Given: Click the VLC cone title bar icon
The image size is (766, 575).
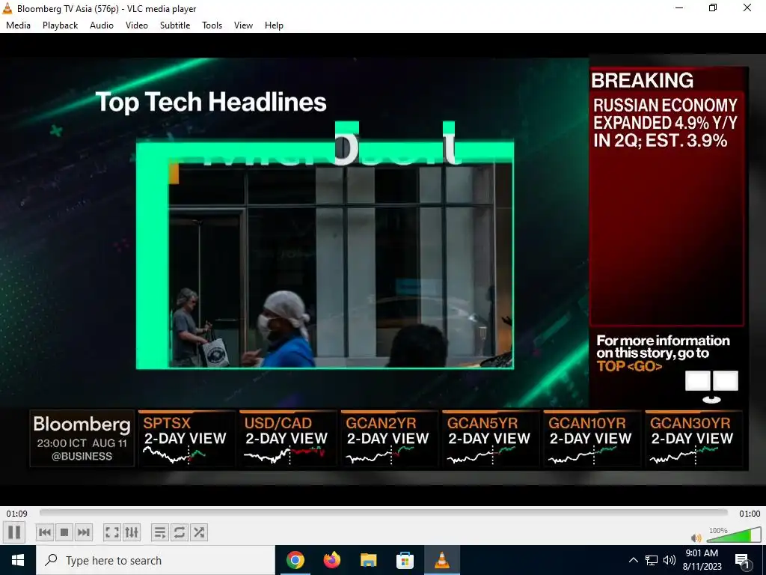Looking at the screenshot, I should pos(7,8).
